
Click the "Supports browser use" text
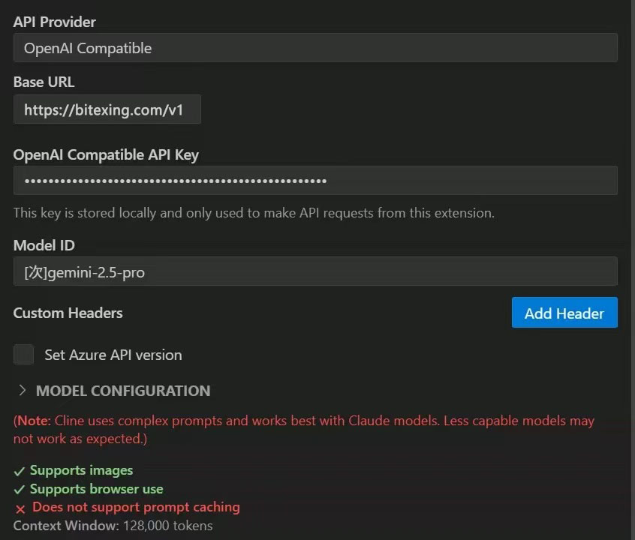point(96,489)
